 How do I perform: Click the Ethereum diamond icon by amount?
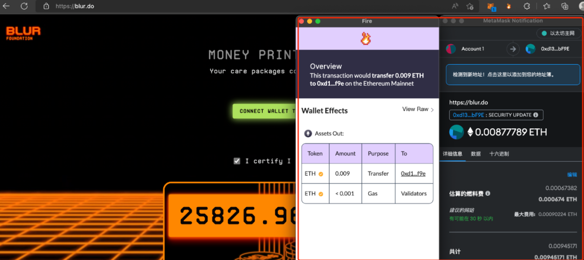coord(470,132)
